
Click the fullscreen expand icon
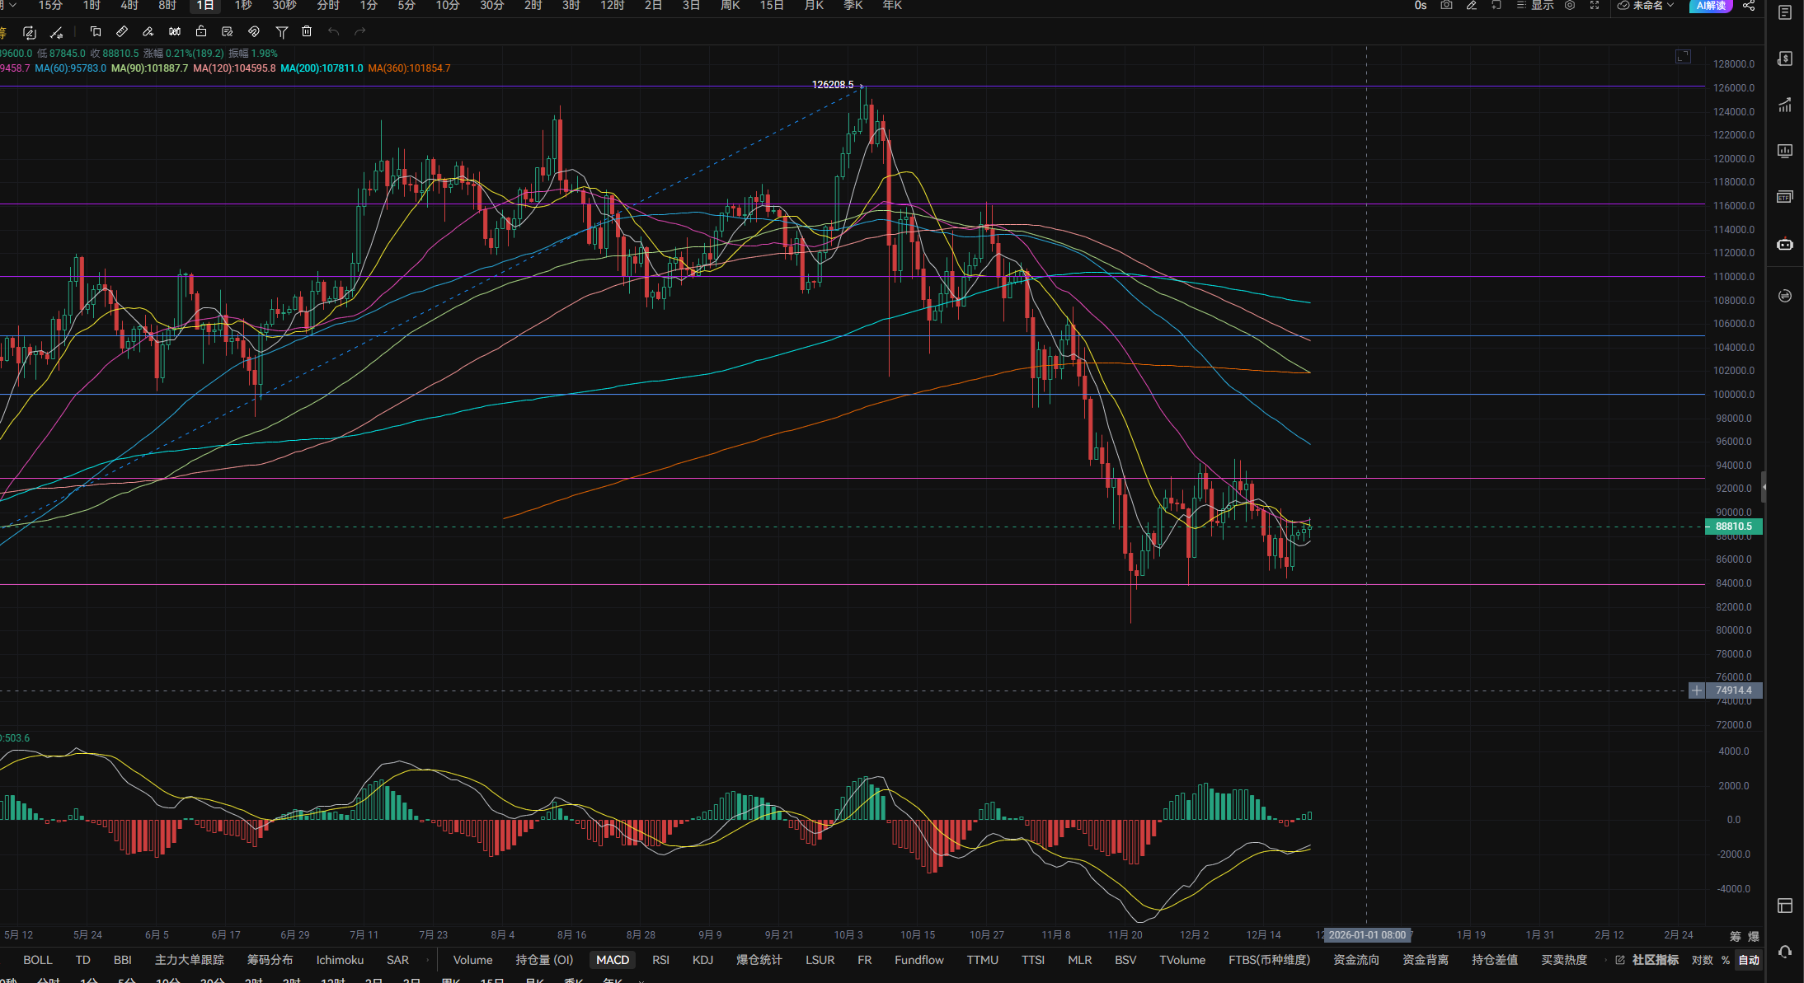click(1595, 6)
